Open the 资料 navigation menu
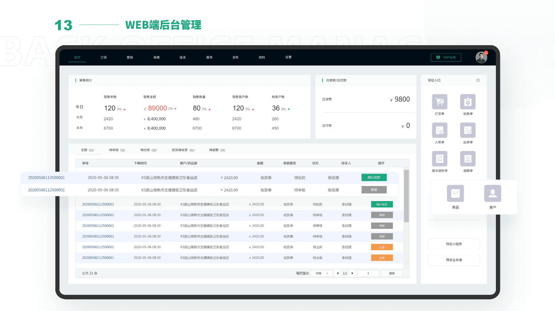555x311 pixels. (262, 57)
